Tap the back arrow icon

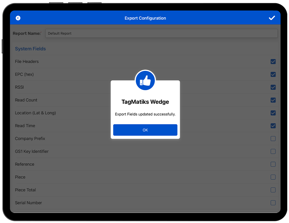[18, 18]
